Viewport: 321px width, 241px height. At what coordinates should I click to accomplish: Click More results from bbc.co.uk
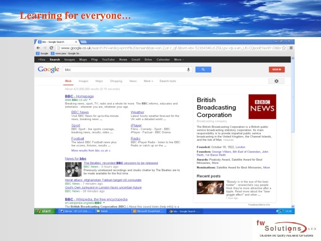pyautogui.click(x=91, y=151)
